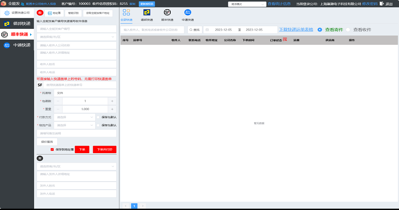Expand the 简洁模式 dropdown in header

[246, 4]
